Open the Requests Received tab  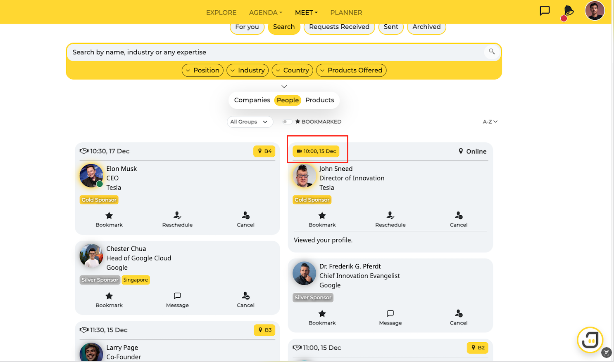339,27
